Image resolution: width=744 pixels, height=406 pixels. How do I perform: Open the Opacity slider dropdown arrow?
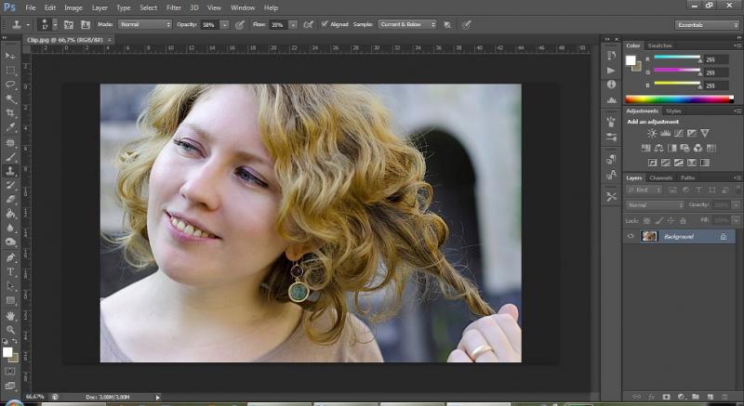click(x=224, y=25)
